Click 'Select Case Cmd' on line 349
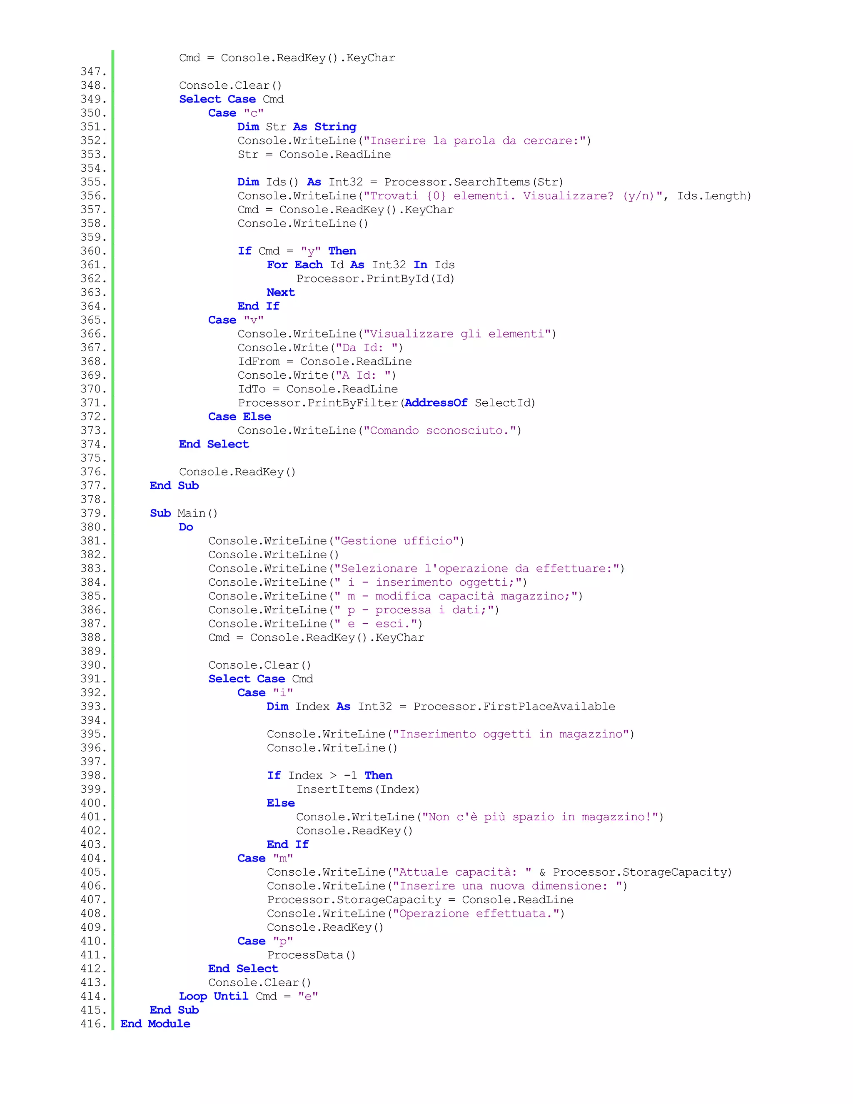853x1104 pixels. pos(232,99)
